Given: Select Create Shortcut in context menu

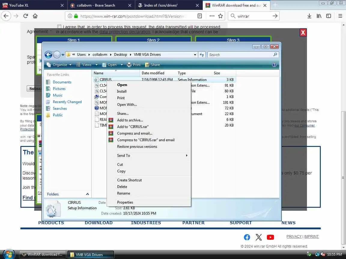Looking at the screenshot, I should click(x=149, y=180).
